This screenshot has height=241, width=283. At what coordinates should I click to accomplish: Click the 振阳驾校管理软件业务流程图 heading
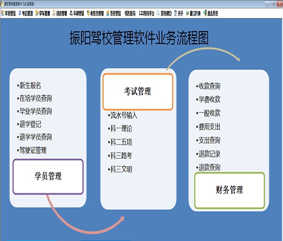pyautogui.click(x=139, y=38)
